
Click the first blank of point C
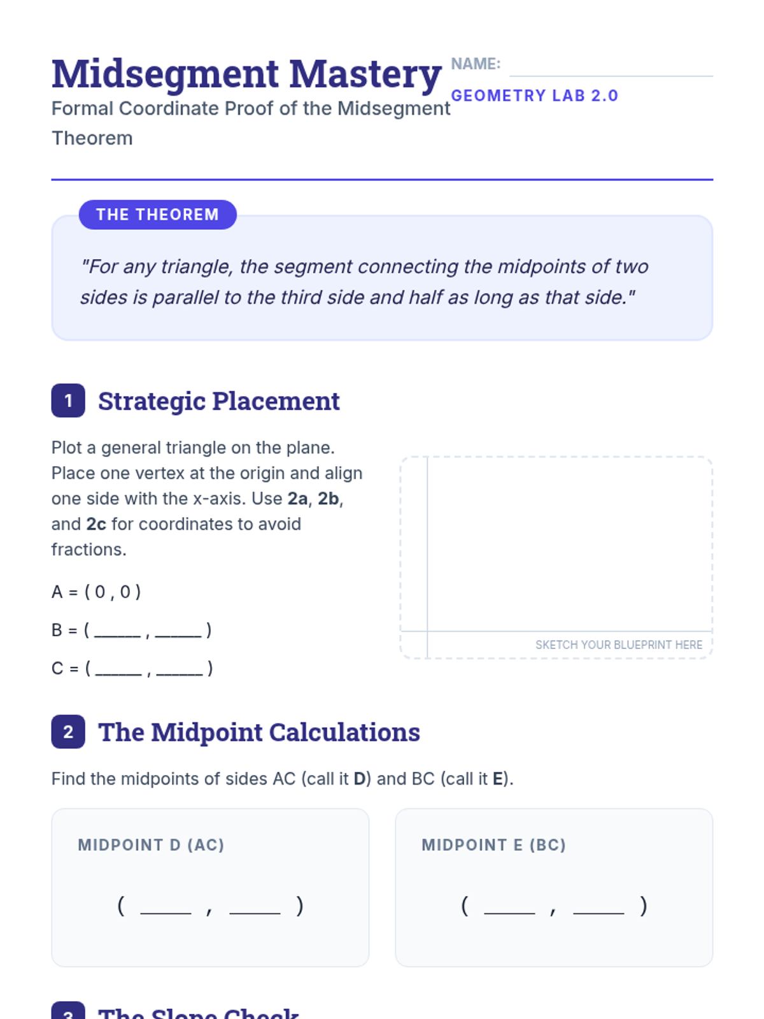click(118, 669)
